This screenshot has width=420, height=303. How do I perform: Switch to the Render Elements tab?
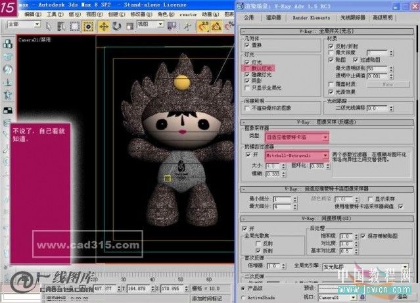coord(312,18)
